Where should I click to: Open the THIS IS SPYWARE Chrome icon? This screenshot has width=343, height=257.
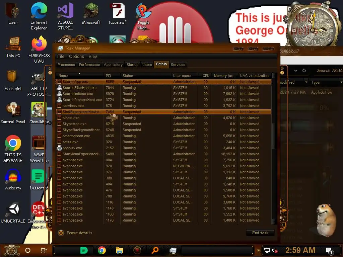(x=13, y=149)
